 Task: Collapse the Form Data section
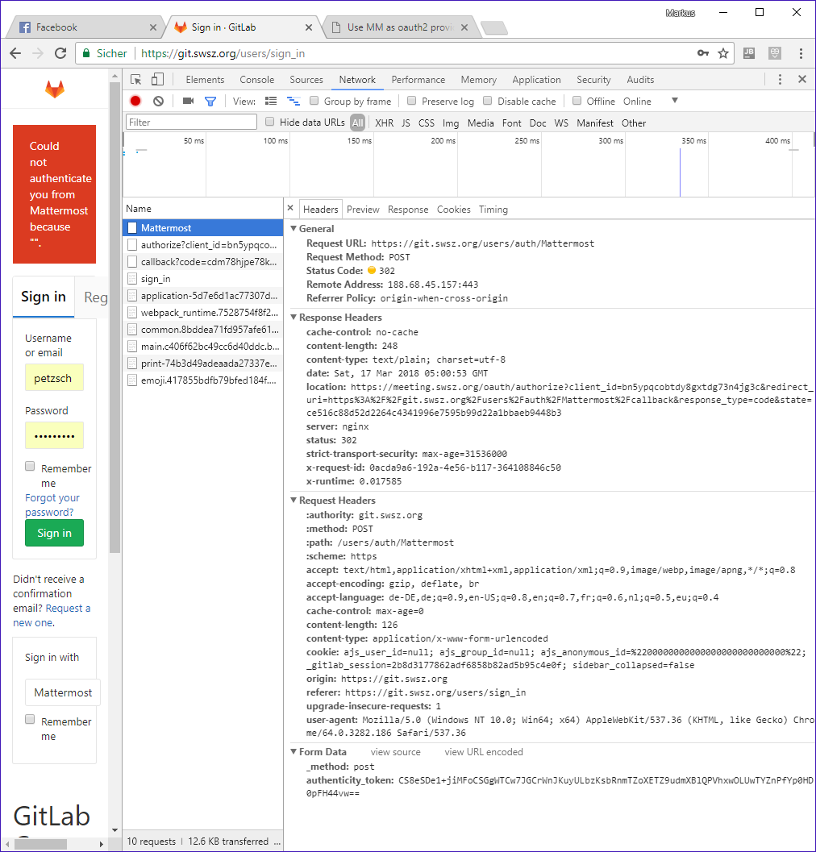coord(294,751)
